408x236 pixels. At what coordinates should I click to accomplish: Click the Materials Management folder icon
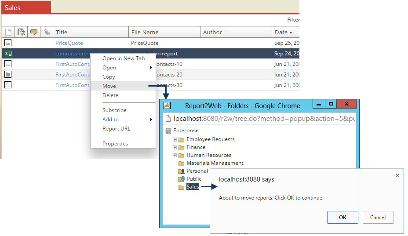click(x=182, y=163)
